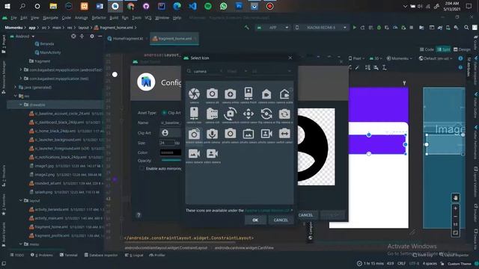Select the 'perm camera mic' icon

point(212,134)
